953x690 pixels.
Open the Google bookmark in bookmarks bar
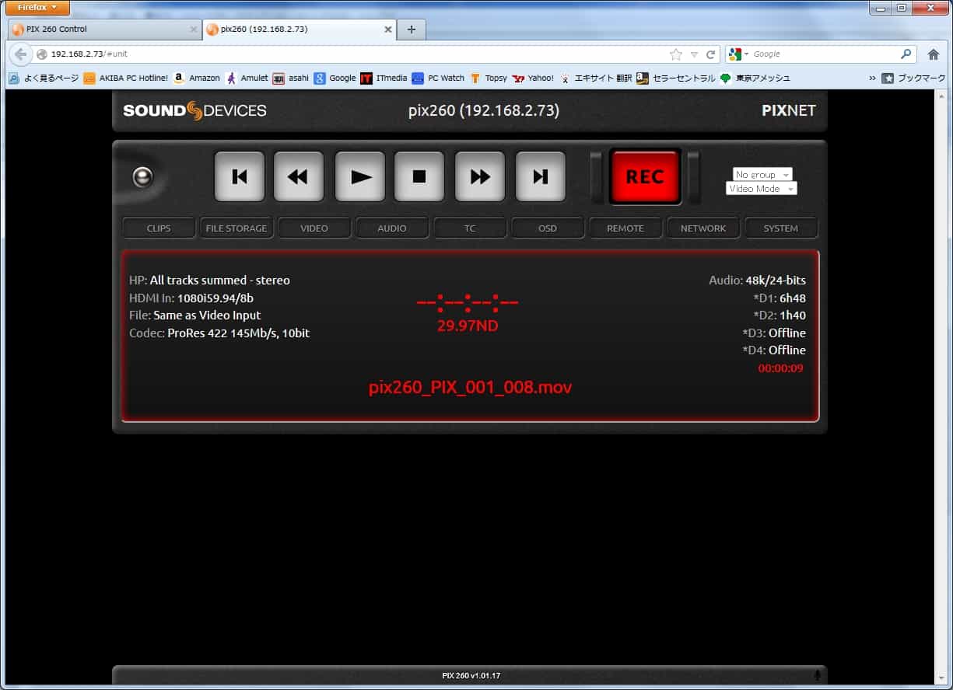pyautogui.click(x=335, y=78)
